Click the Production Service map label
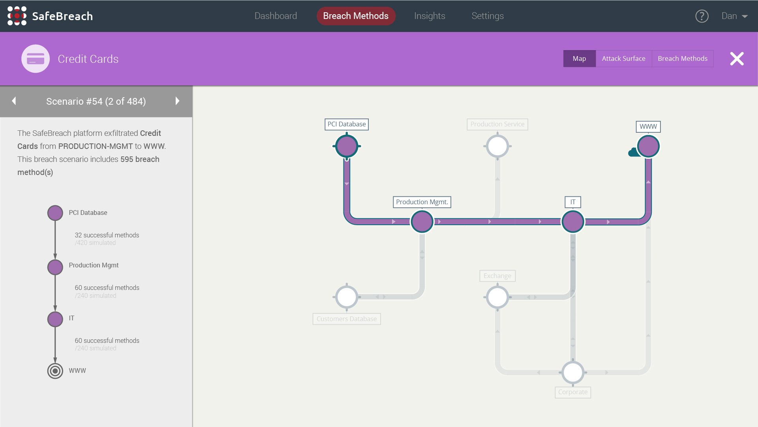The width and height of the screenshot is (758, 427). tap(497, 124)
